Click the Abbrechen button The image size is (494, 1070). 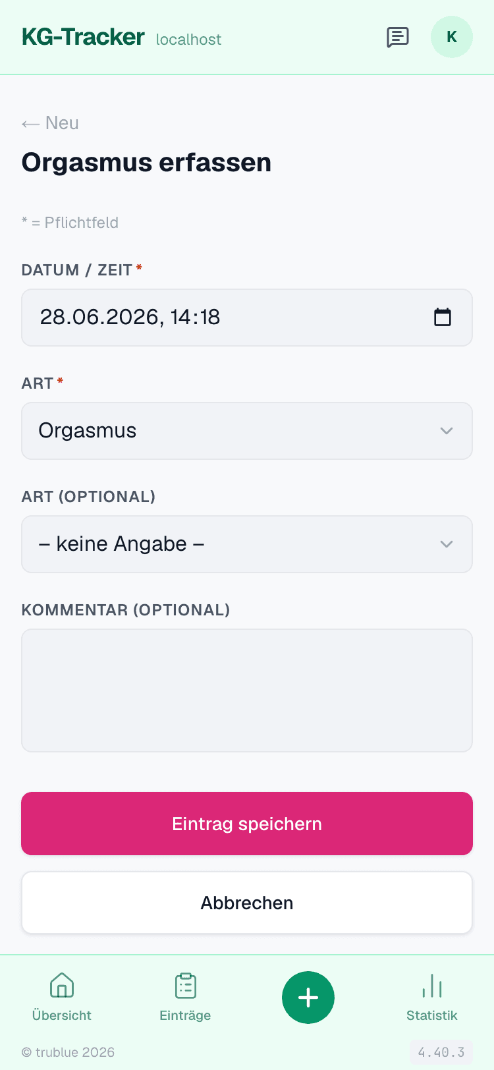[x=247, y=903]
